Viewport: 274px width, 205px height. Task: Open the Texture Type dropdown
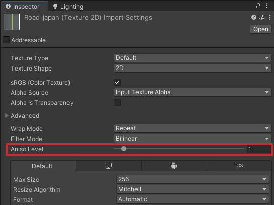tap(193, 58)
